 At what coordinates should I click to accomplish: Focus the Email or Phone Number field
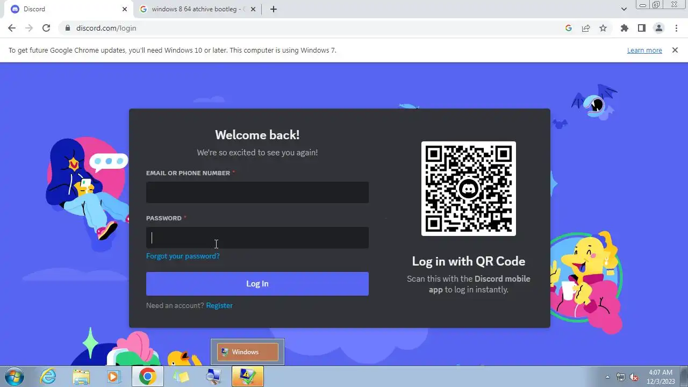click(x=257, y=192)
